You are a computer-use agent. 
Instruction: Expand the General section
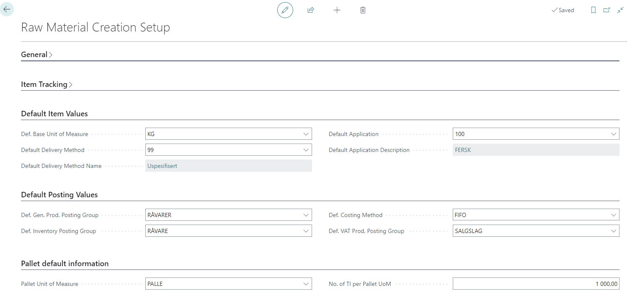pos(37,55)
